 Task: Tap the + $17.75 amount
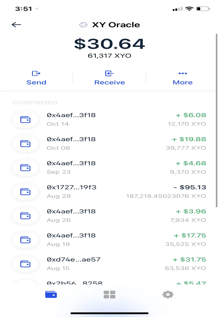[190, 235]
